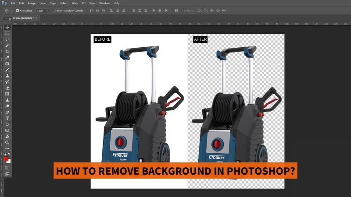Enable Show Transform Controls checkbox

point(54,11)
